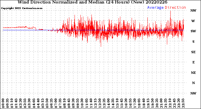Select the 22:45 time axis label
Viewport: 201px width, 109px height.
pos(174,103)
